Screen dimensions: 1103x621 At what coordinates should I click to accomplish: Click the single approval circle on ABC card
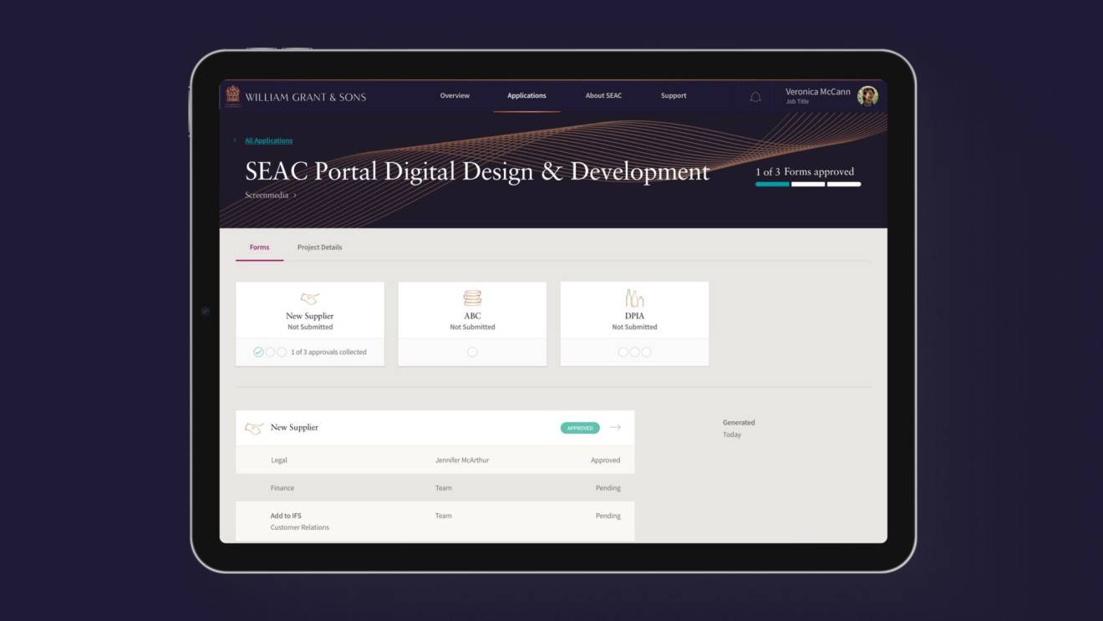(472, 353)
